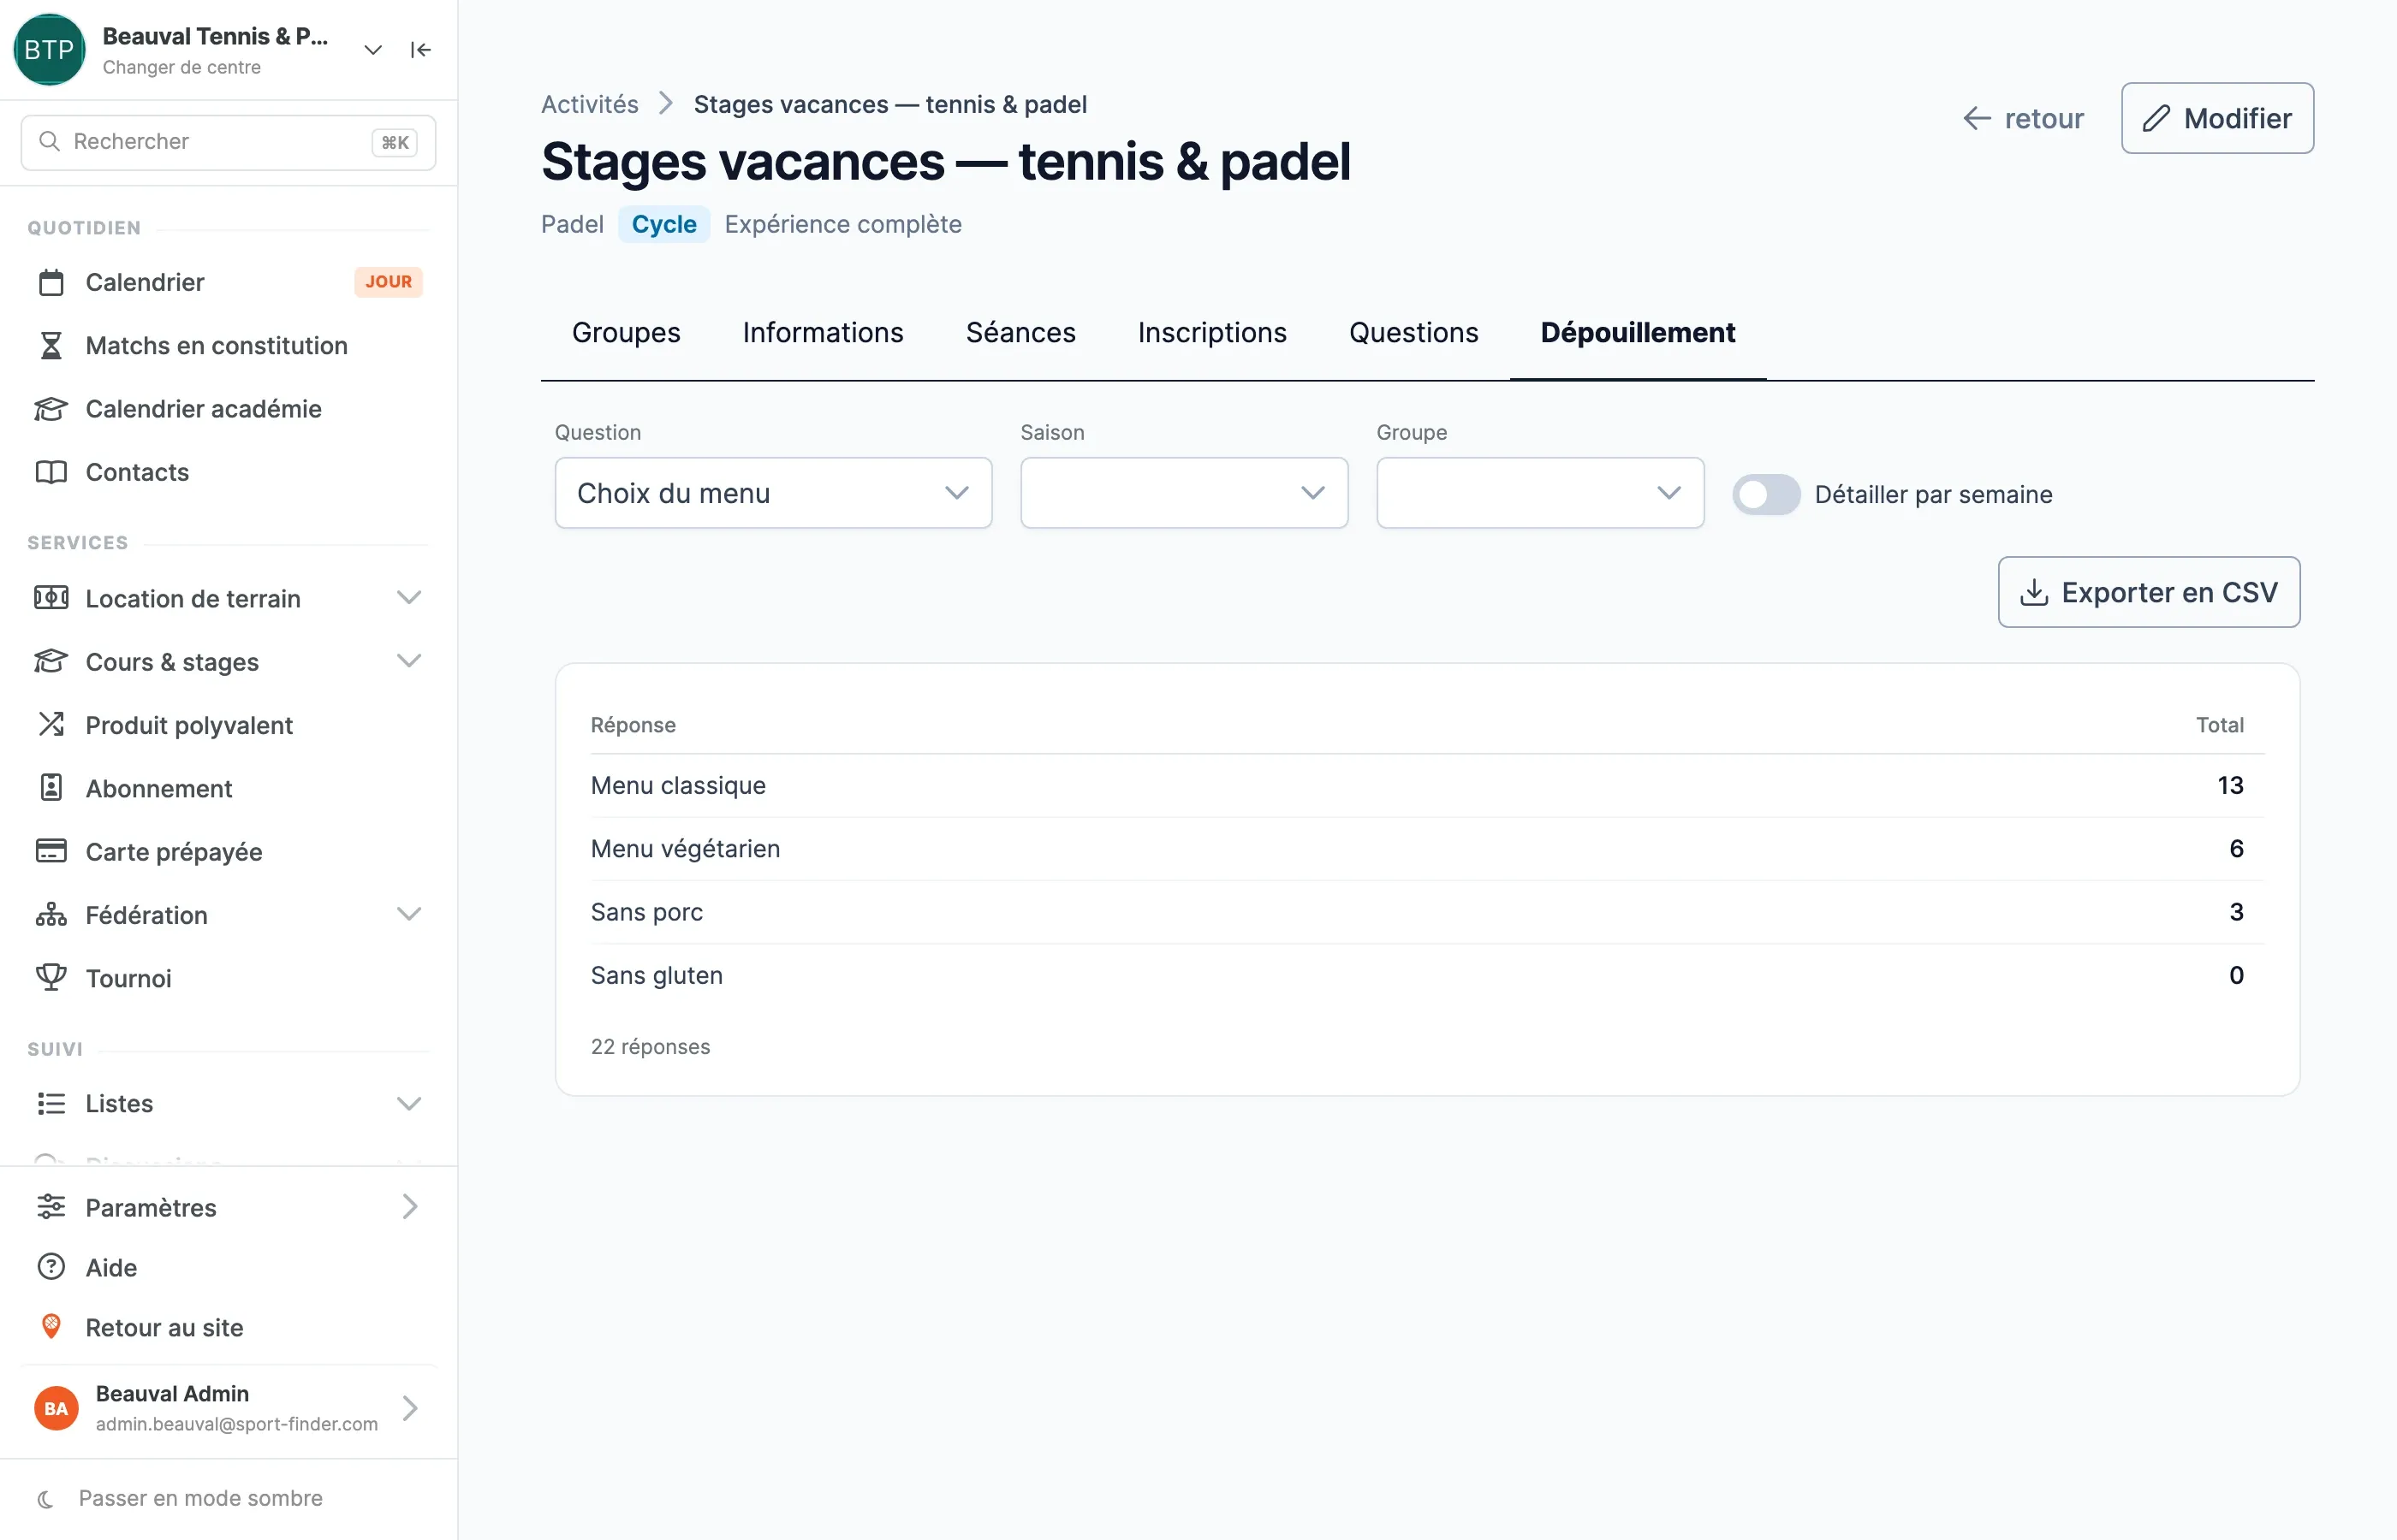Switch to the Questions tab
Screen dimensions: 2397x1540
coord(1413,332)
